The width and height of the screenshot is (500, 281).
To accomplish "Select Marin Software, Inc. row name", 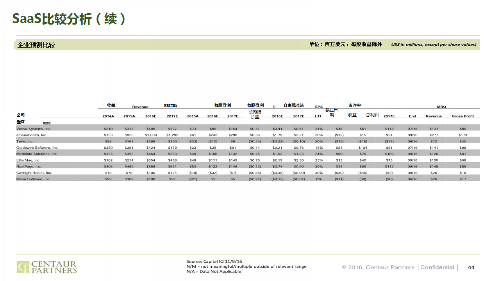I will [34, 179].
